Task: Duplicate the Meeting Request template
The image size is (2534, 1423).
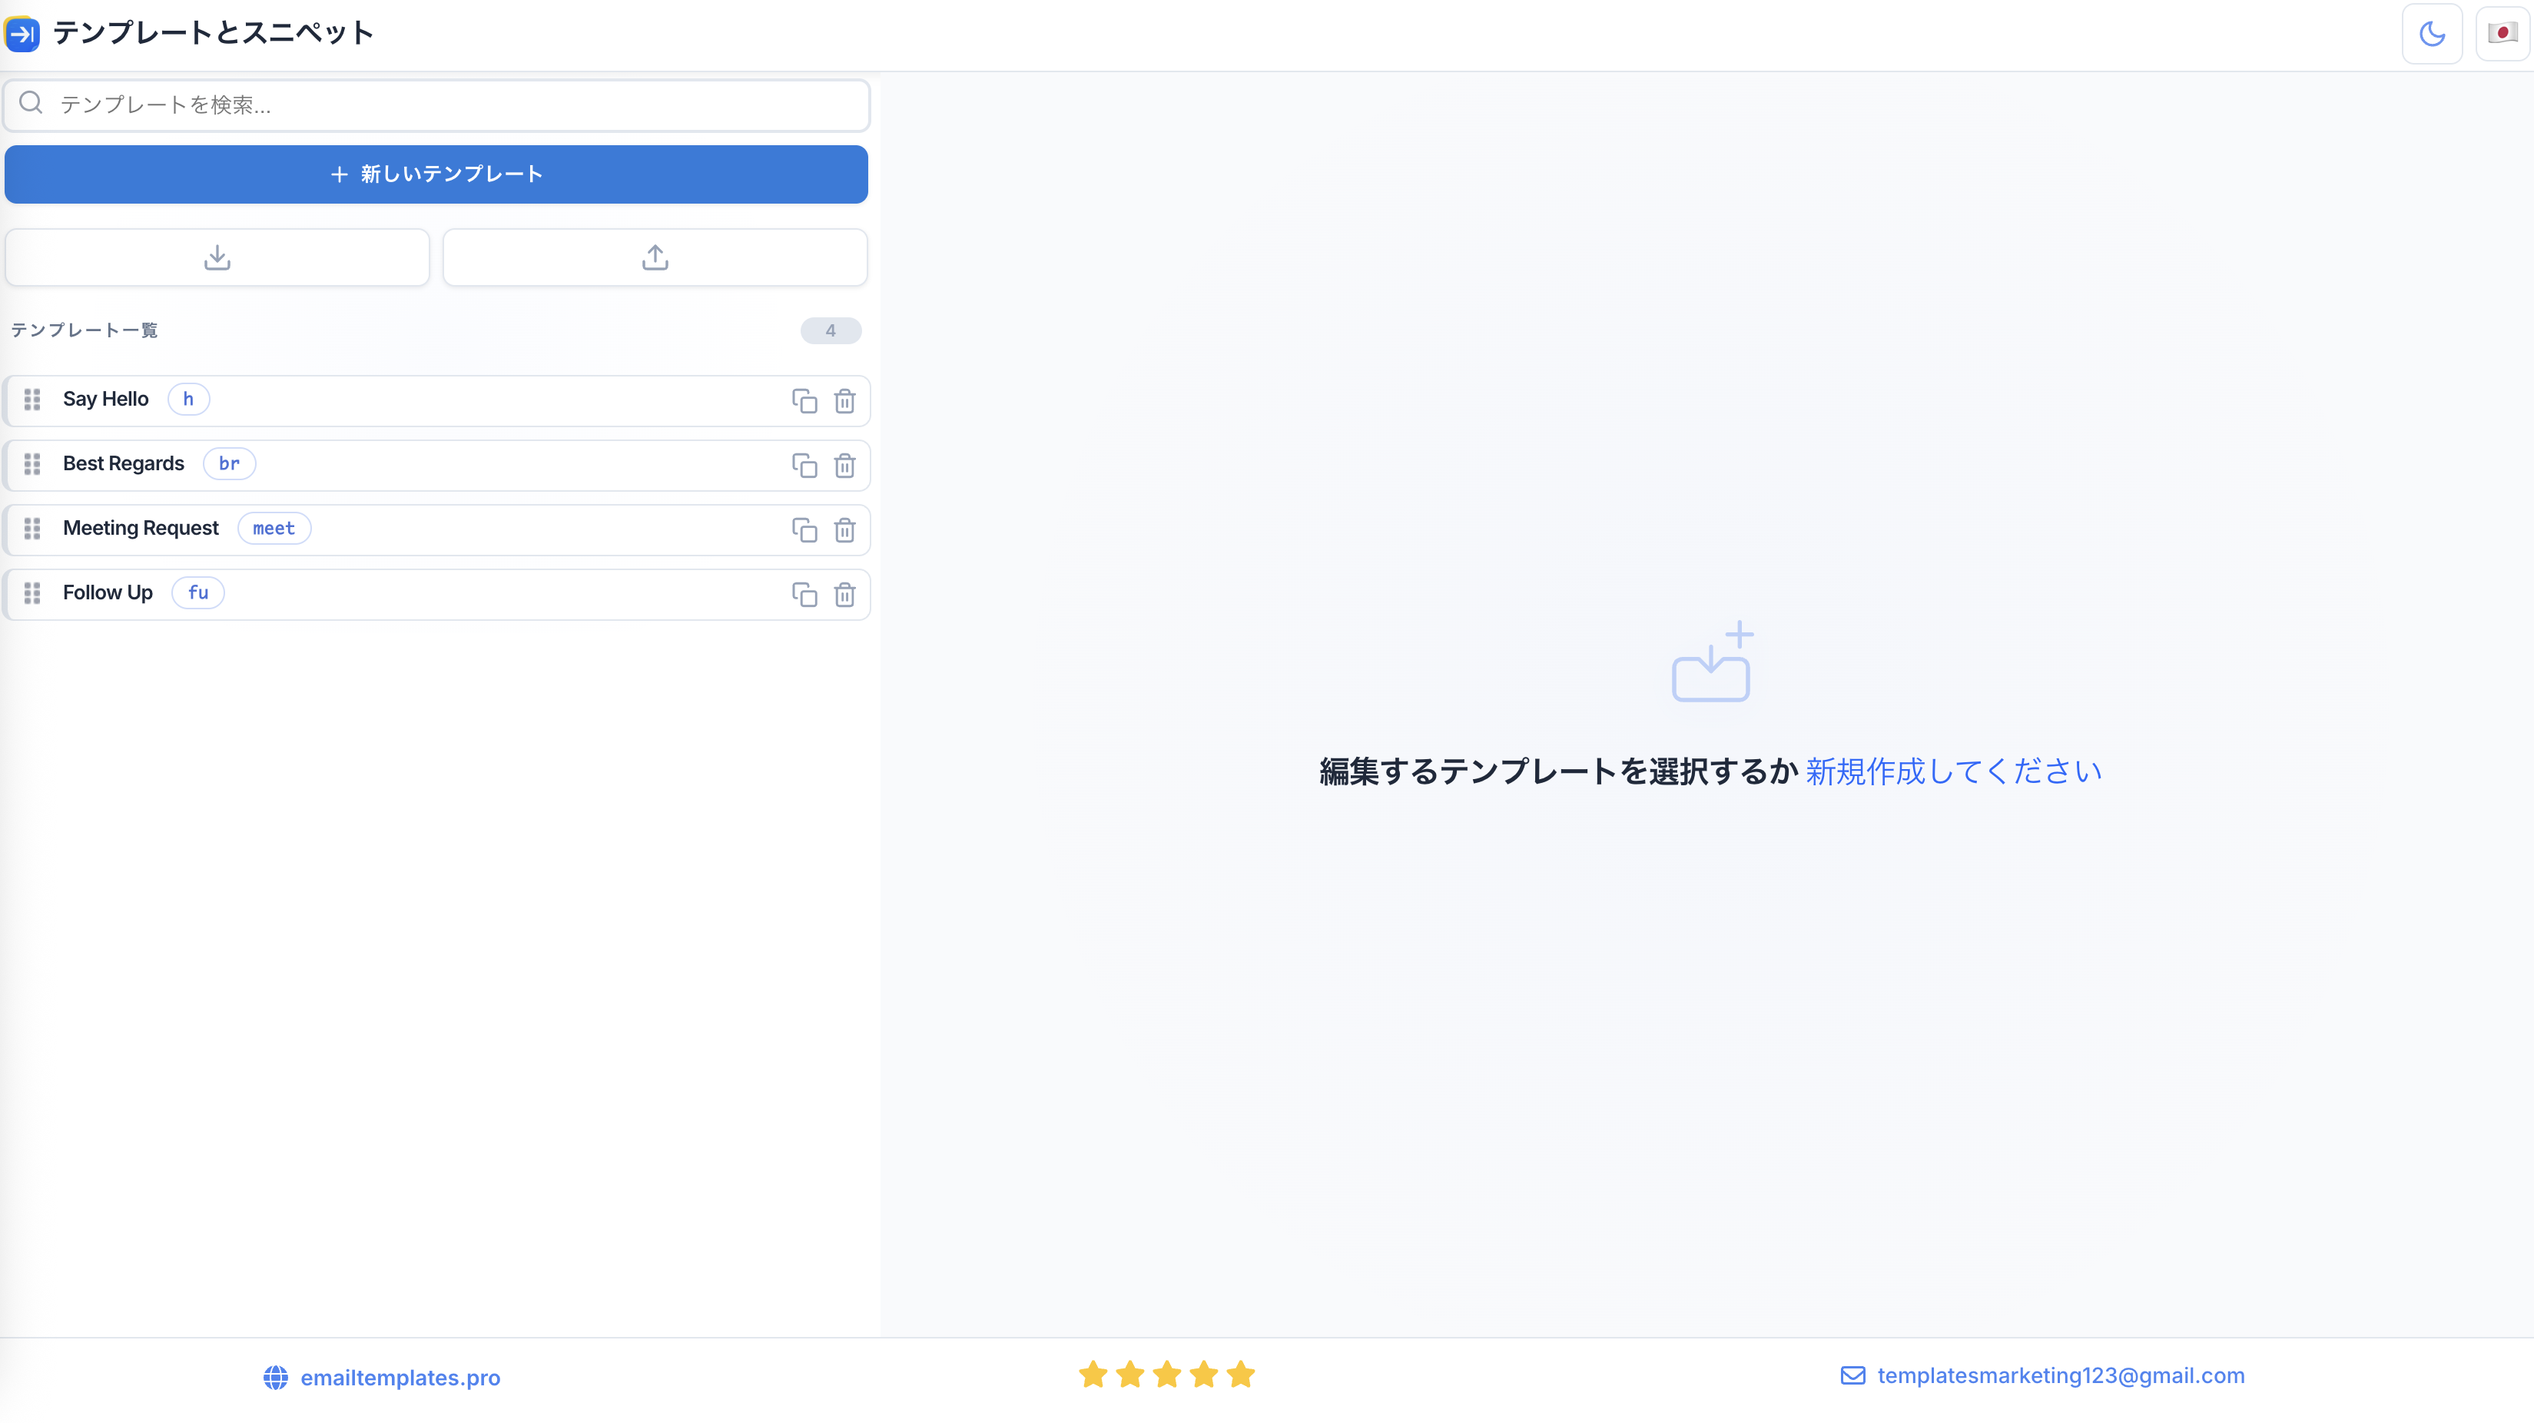Action: tap(804, 530)
